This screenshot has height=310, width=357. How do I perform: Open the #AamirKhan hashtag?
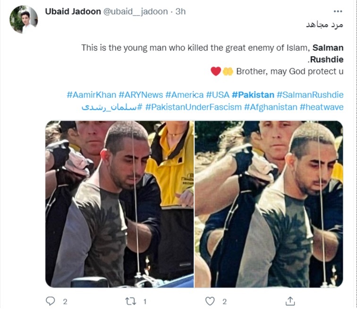coord(92,95)
